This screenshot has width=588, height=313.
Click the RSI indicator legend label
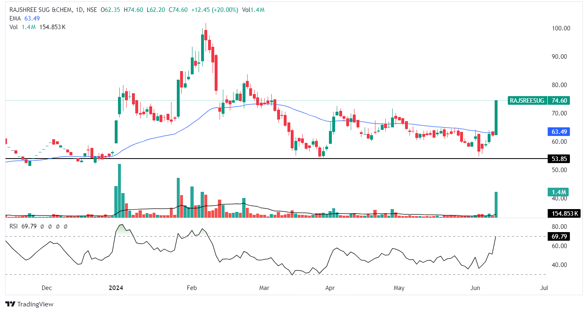coord(14,226)
